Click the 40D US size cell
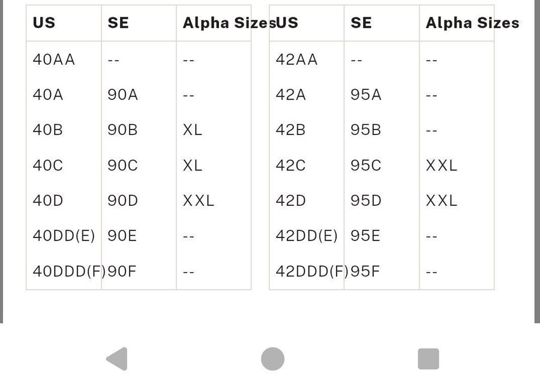 click(x=48, y=201)
